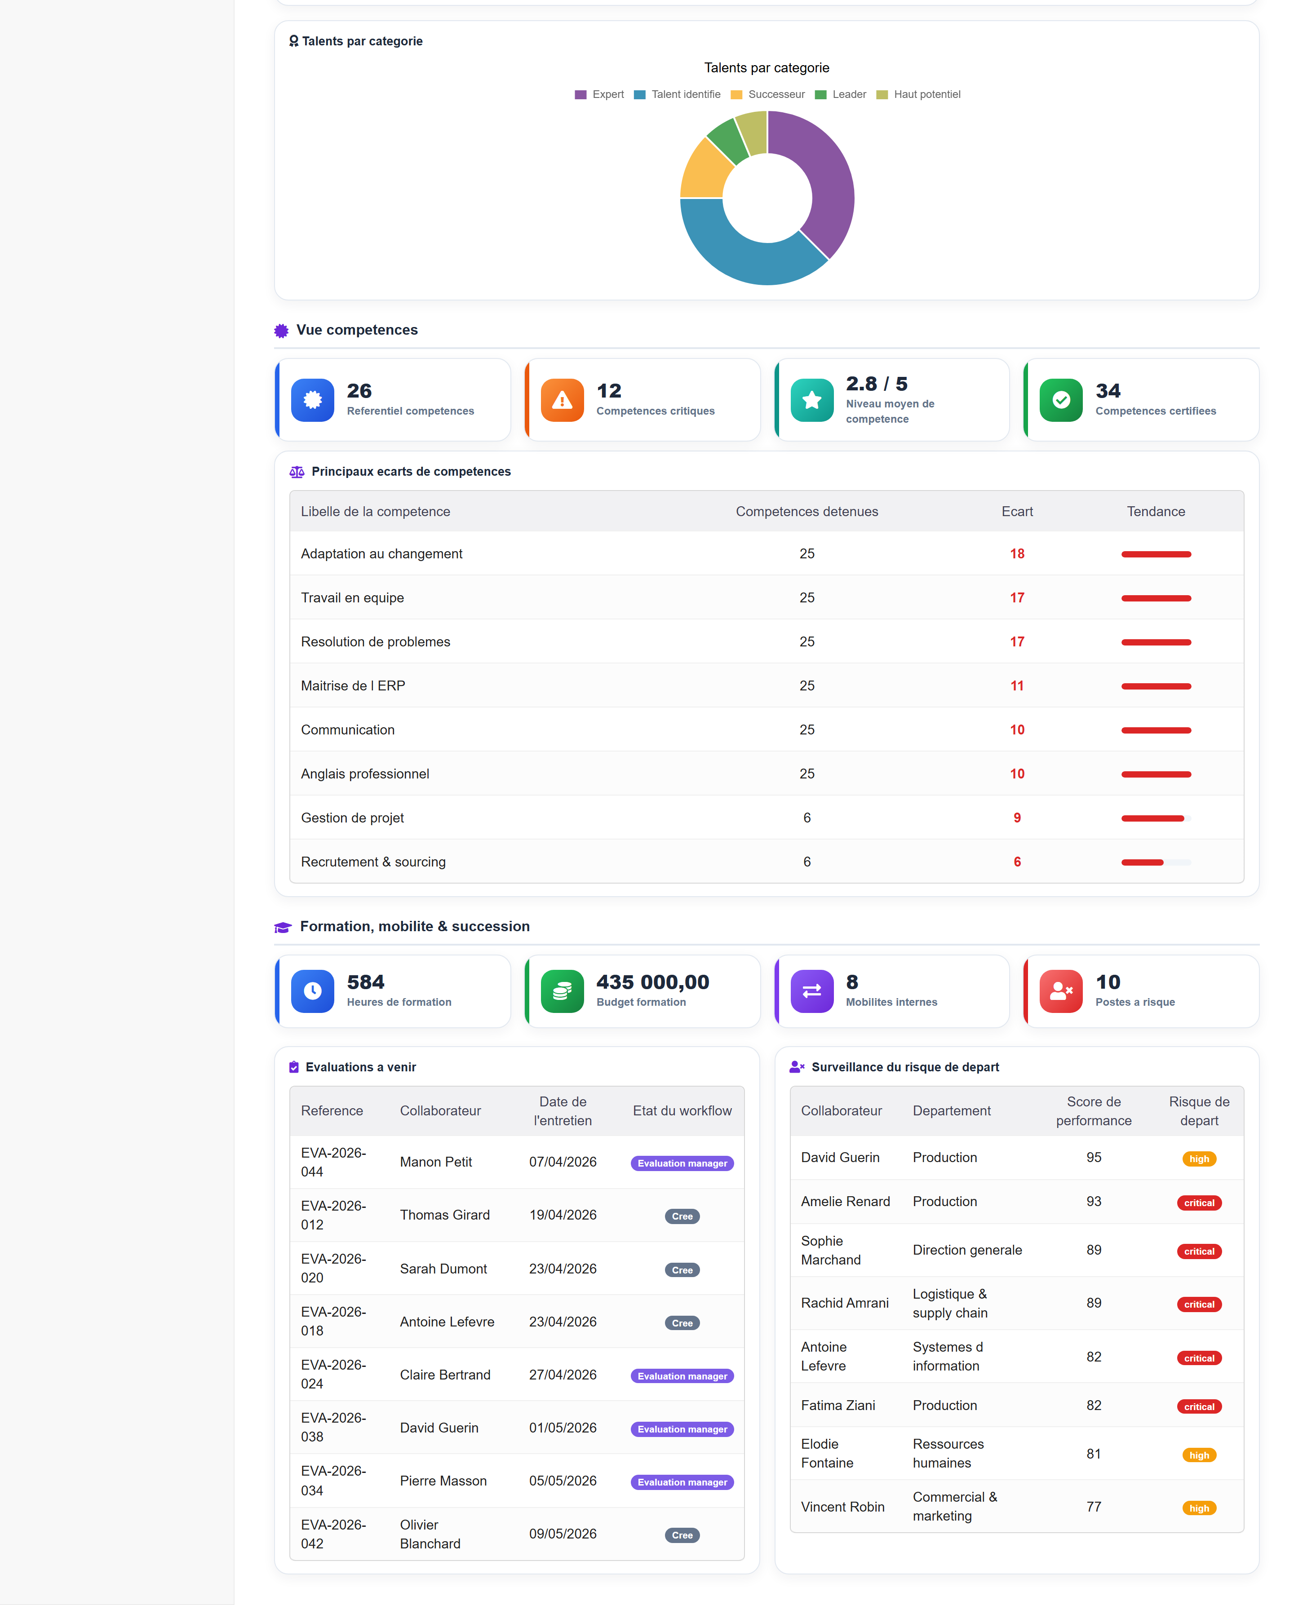Screen dimensions: 1294x1605
Task: Click the teal star Niveau moyen icon
Action: [812, 400]
